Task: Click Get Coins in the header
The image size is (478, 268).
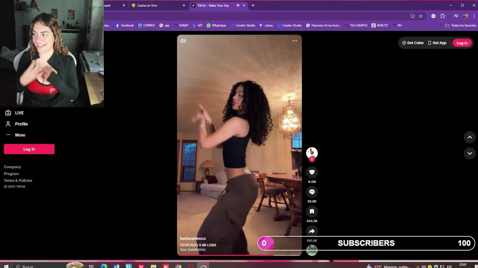Action: tap(413, 43)
